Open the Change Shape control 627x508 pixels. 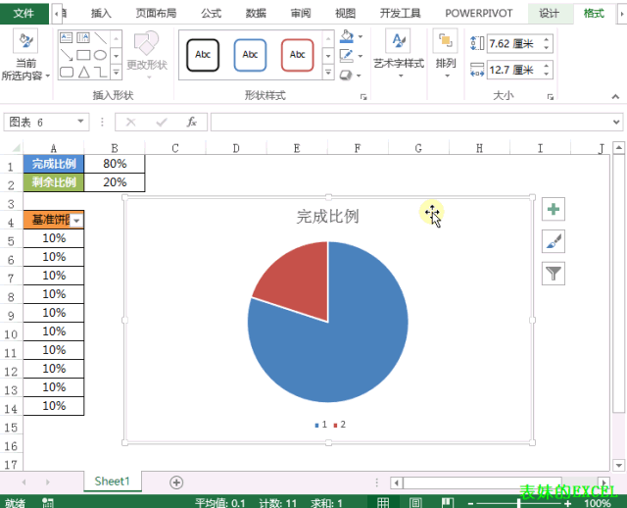[147, 53]
